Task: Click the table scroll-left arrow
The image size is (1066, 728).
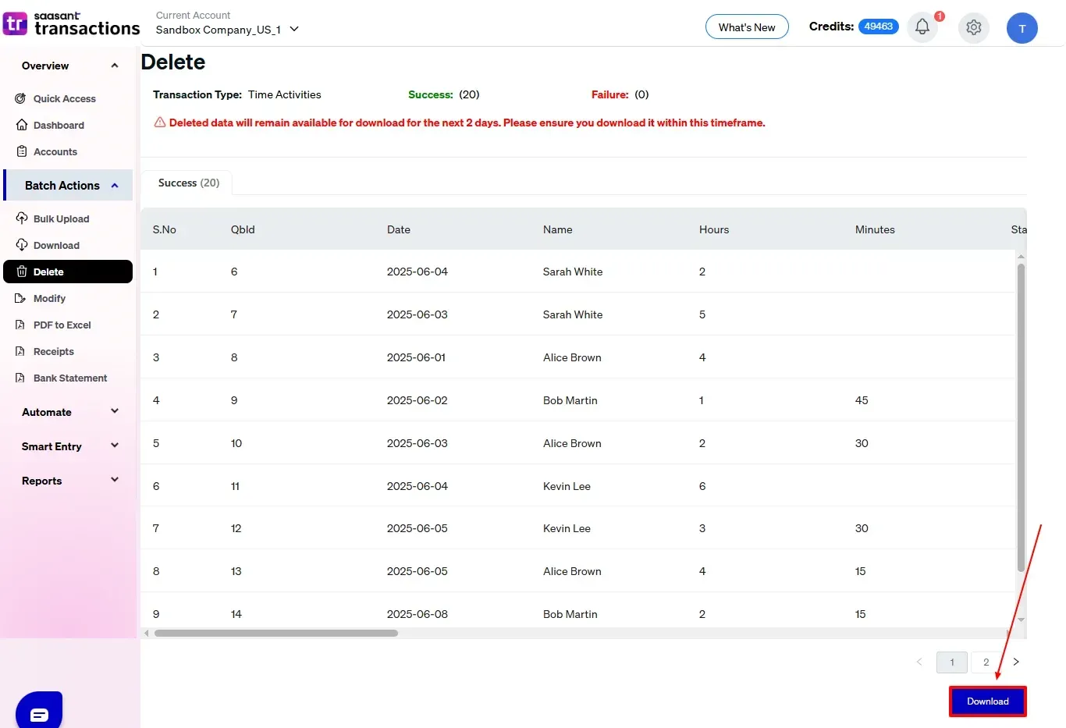Action: tap(147, 634)
